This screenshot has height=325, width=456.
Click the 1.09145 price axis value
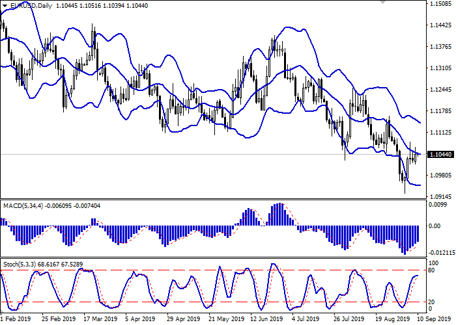[x=440, y=196]
